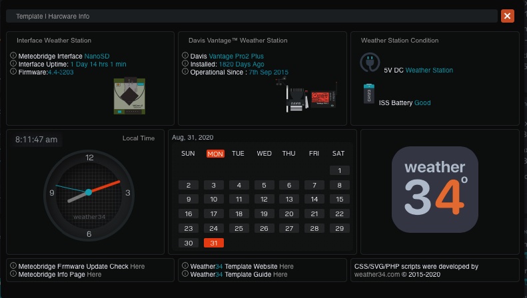527x298 pixels.
Task: Click firmware version 4.4-3203
Action: 61,72
